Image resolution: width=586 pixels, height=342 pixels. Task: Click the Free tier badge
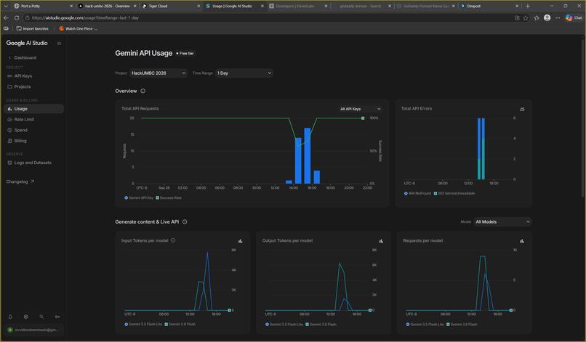tap(185, 54)
